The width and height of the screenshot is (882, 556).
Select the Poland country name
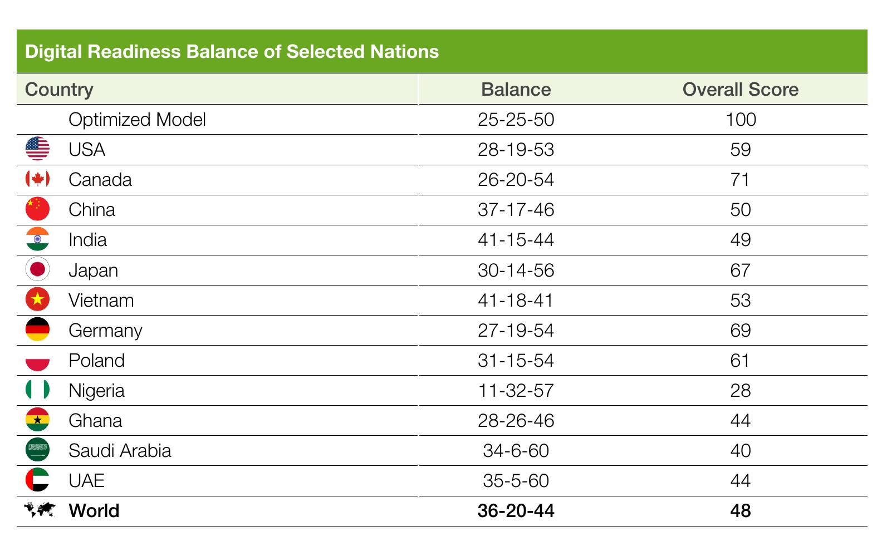point(97,360)
